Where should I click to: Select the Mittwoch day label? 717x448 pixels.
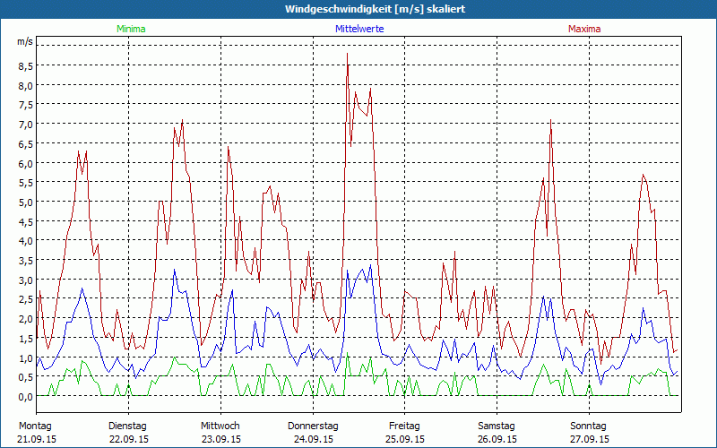click(x=220, y=426)
